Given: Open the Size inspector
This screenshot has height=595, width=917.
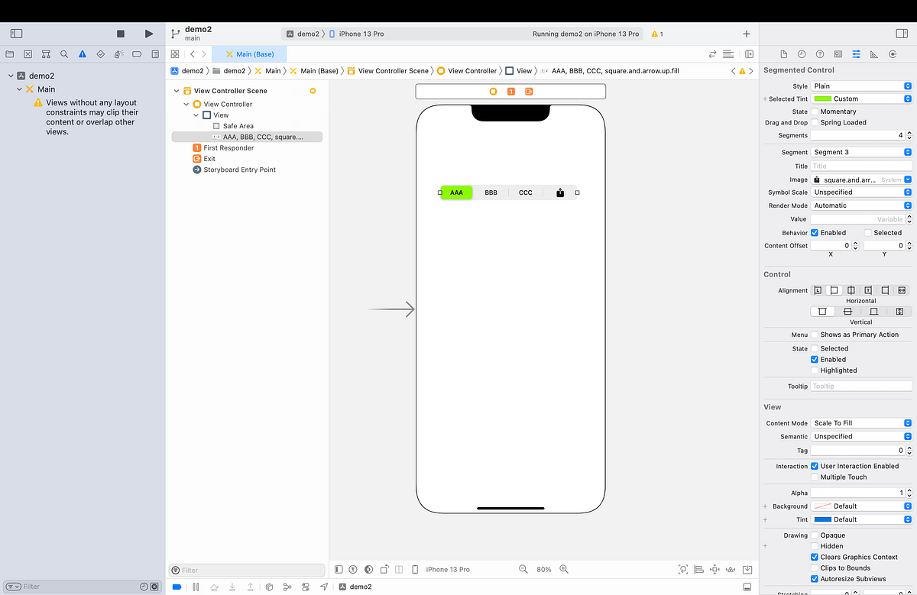Looking at the screenshot, I should point(874,54).
